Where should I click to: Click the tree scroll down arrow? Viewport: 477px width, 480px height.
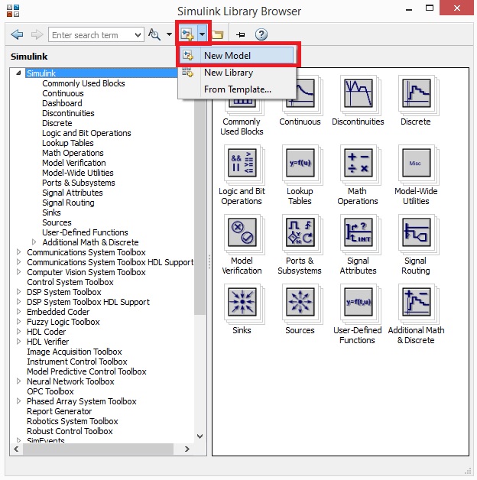coord(200,436)
